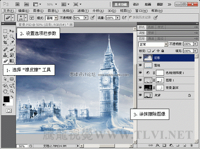Screen dimensions: 200x149
Task: Select the Healing Brush tool
Action: coord(5,49)
